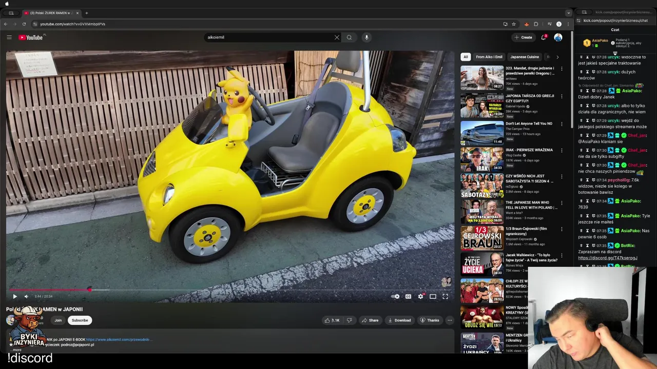The image size is (657, 369).
Task: Mute the video volume speaker icon
Action: 26,296
